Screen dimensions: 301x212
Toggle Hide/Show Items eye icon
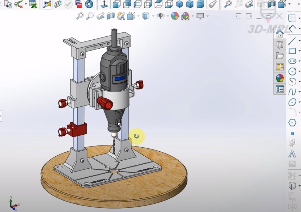click(x=160, y=16)
